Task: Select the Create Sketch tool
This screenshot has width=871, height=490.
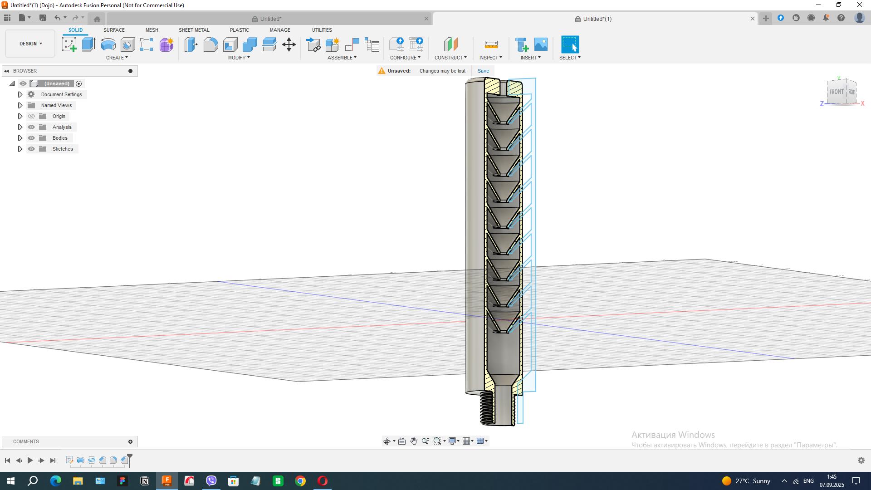Action: (x=69, y=44)
